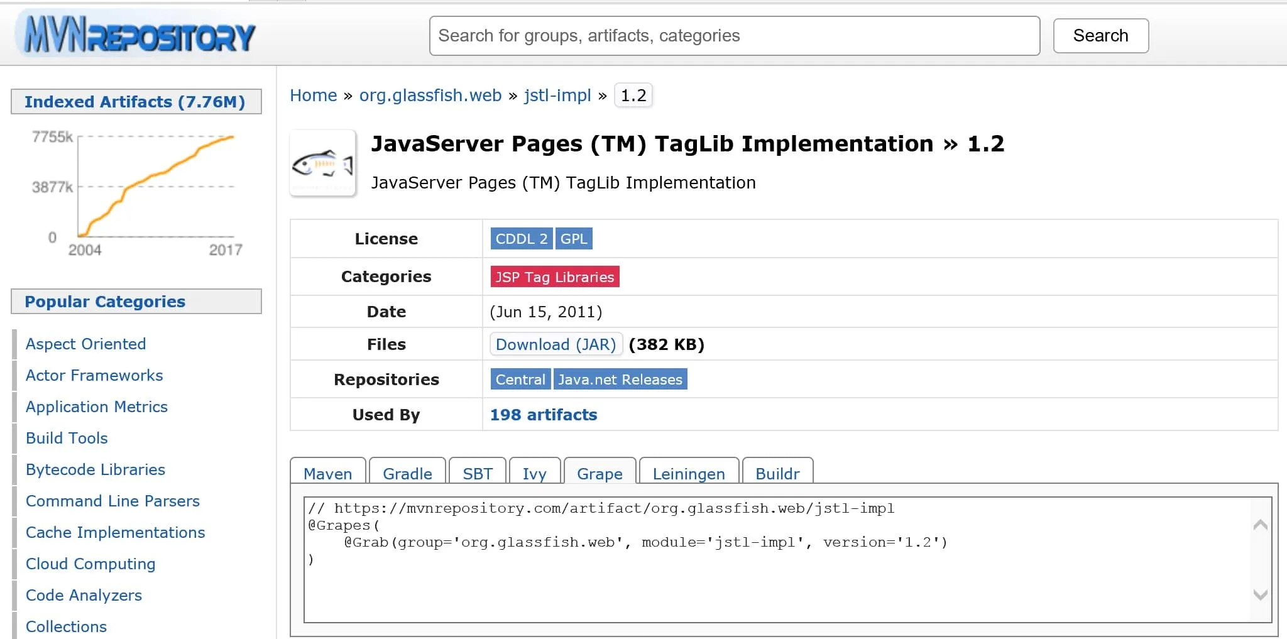Open jstl-impl breadcrumb link

point(557,96)
